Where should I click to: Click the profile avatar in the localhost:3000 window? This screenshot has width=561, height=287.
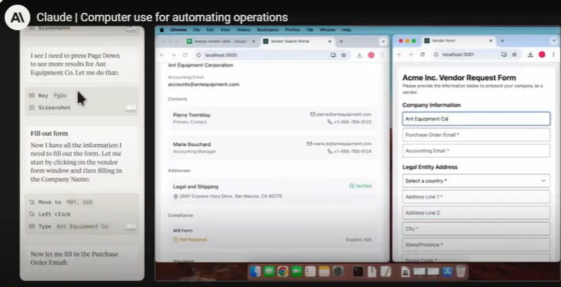pos(371,55)
